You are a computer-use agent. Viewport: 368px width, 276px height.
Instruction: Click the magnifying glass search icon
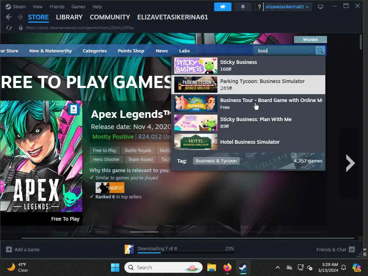[x=320, y=51]
